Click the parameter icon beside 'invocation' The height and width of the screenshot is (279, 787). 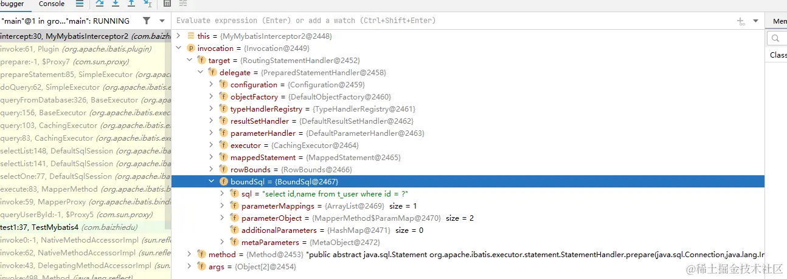tap(190, 49)
